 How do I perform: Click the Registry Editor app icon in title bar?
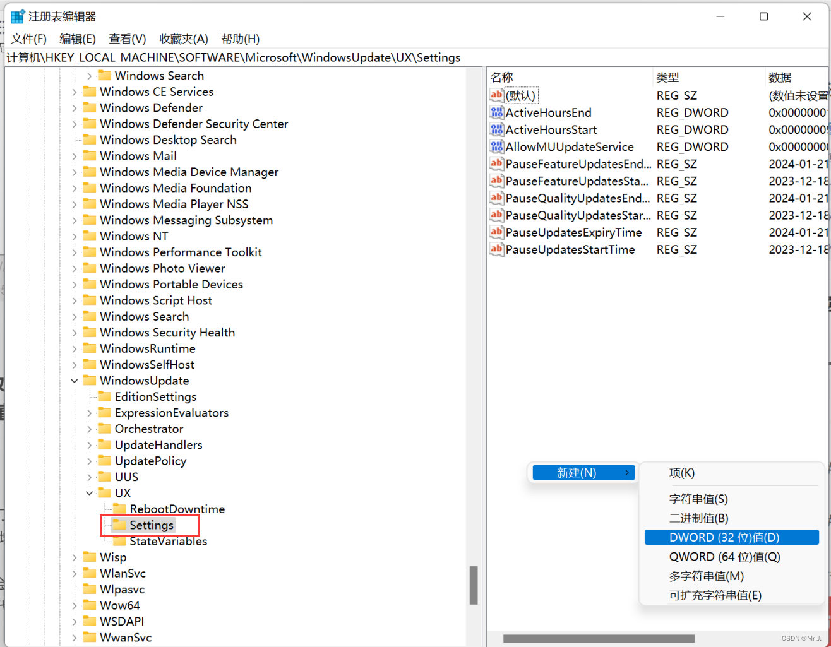pos(17,16)
